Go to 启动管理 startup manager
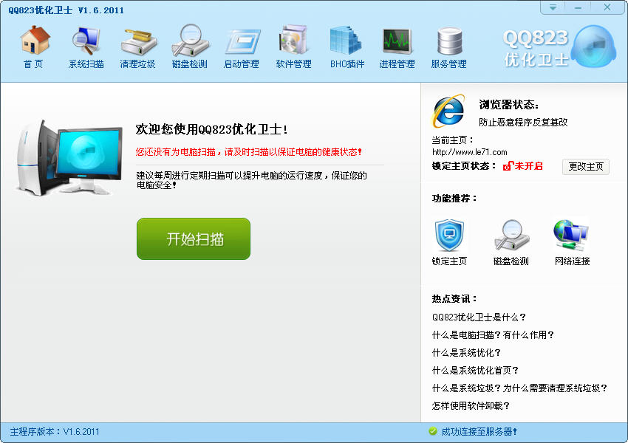The width and height of the screenshot is (628, 443). 242,47
